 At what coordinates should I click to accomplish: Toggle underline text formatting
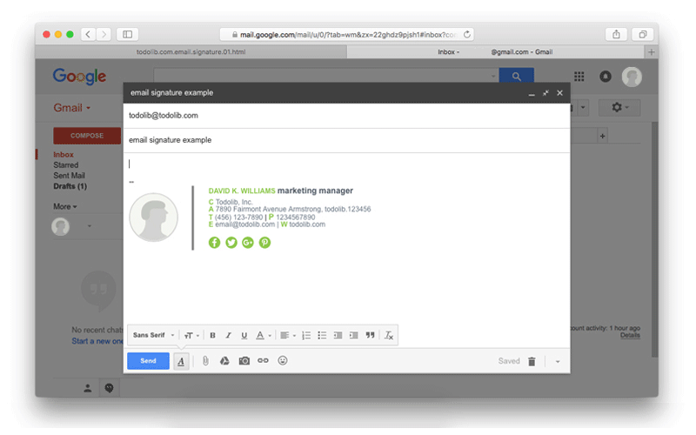pos(244,336)
